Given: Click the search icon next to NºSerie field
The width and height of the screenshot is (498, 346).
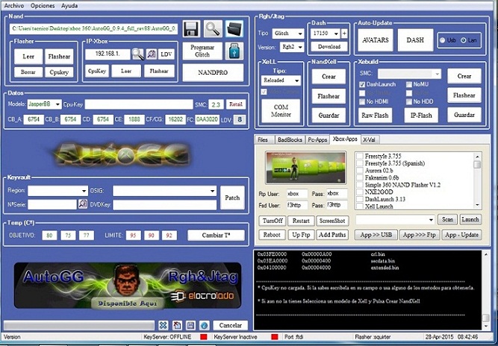Looking at the screenshot, I should (83, 204).
